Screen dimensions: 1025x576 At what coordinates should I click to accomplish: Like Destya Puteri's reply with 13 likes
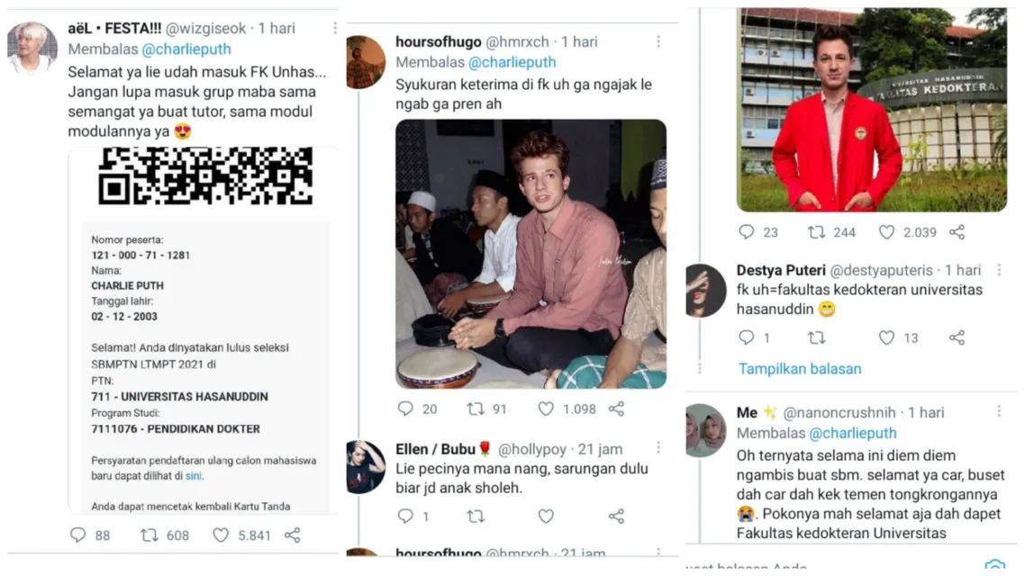point(886,337)
